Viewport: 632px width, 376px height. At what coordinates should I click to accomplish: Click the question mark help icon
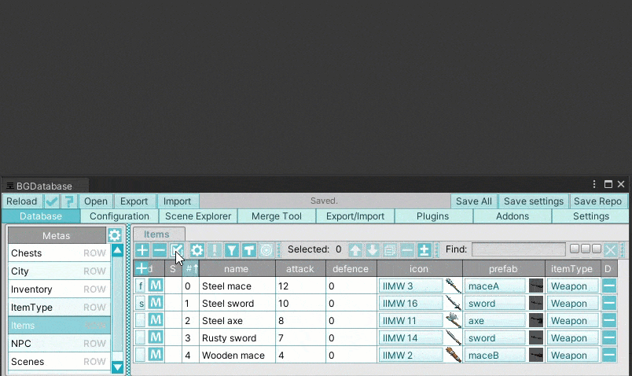click(x=69, y=201)
